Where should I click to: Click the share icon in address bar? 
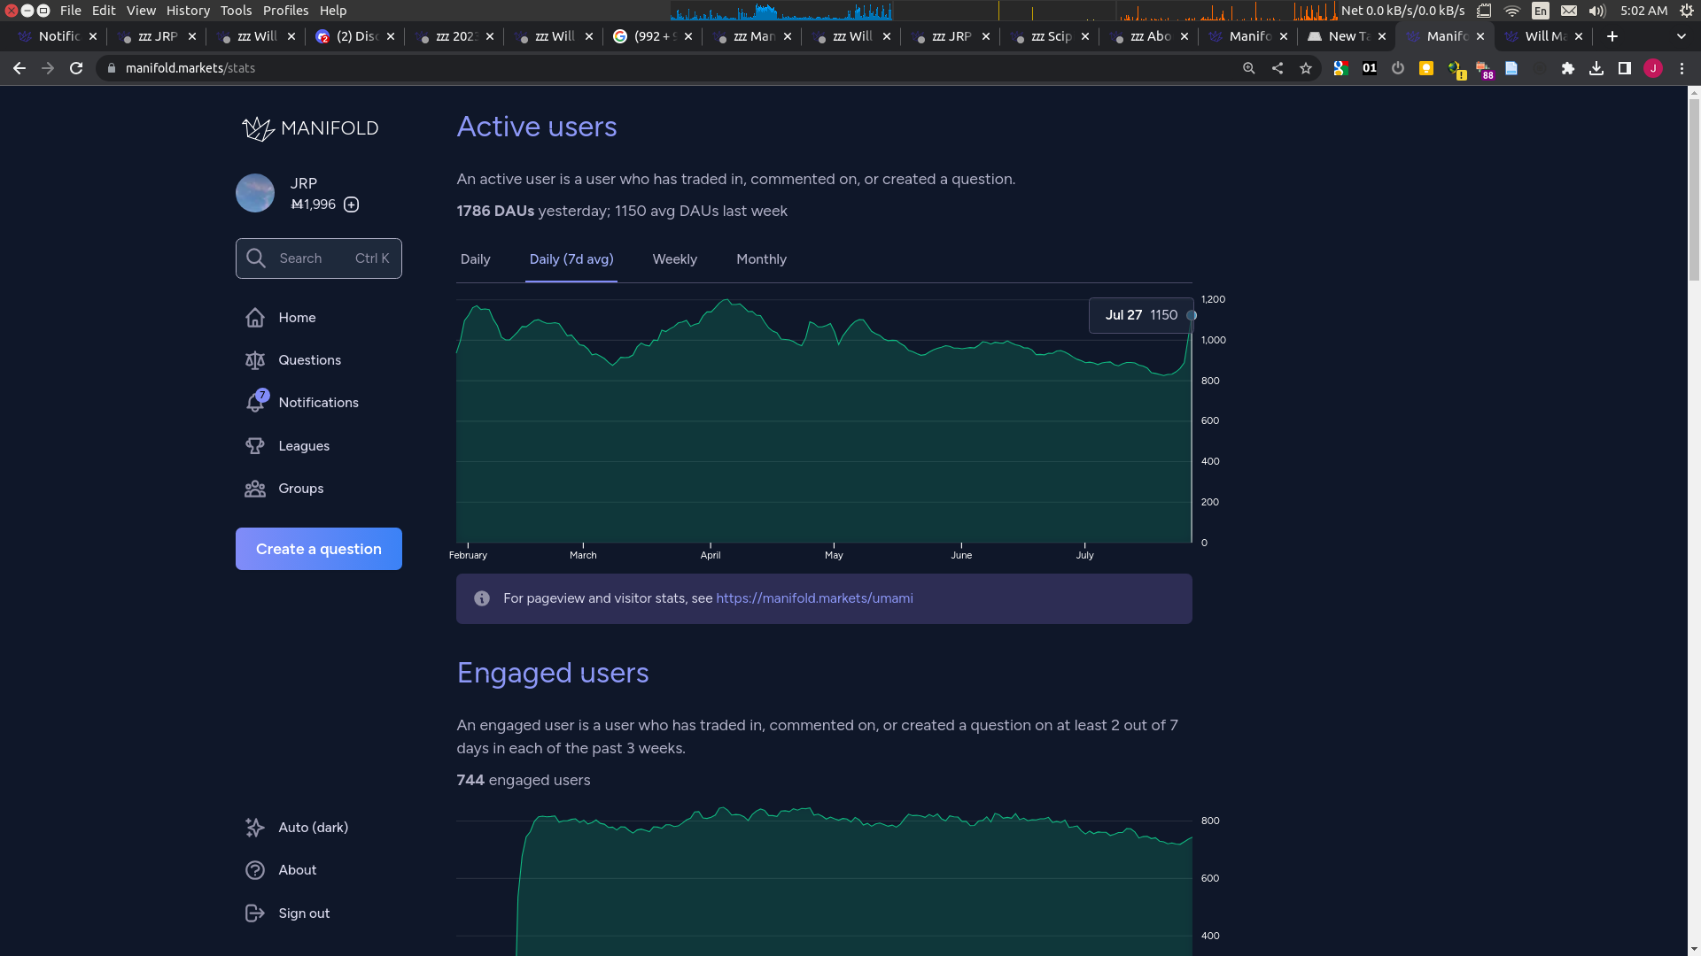coord(1278,68)
